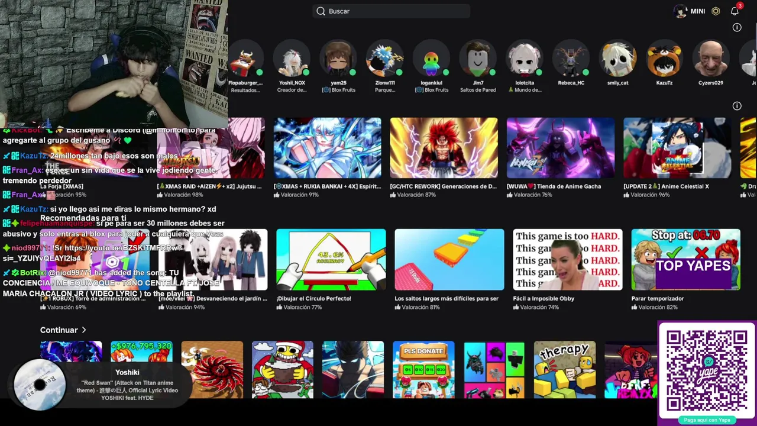The height and width of the screenshot is (426, 757).
Task: Click the Fácil a Imposible Obby title
Action: 544,299
